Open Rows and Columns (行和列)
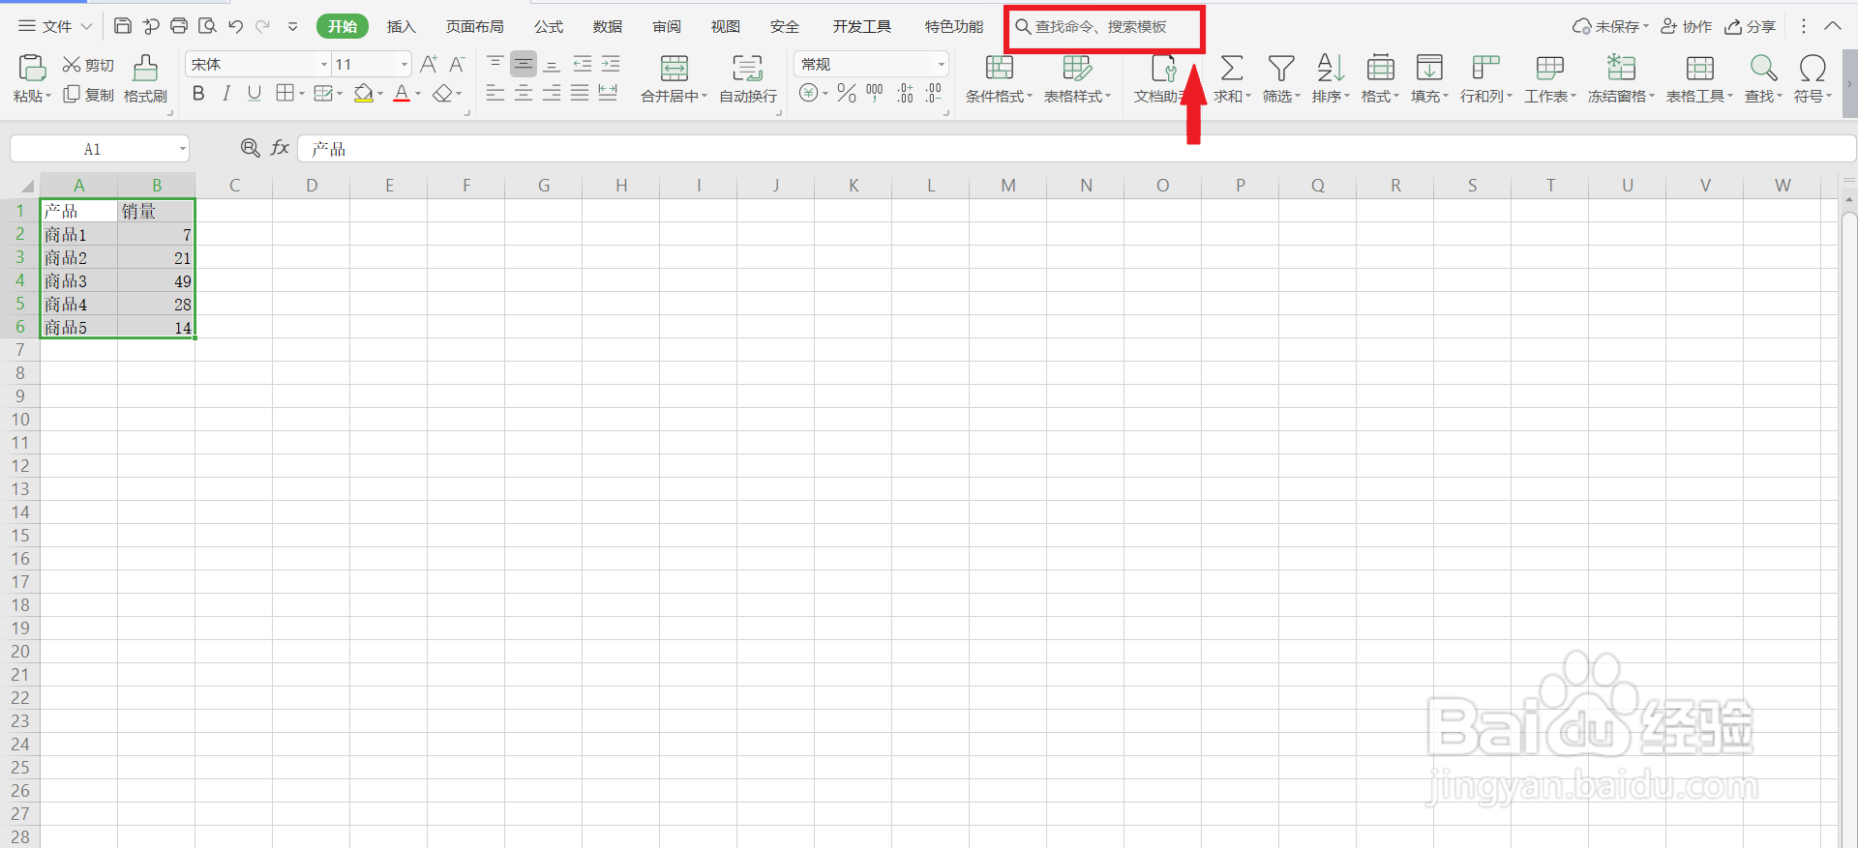This screenshot has height=848, width=1858. click(1485, 79)
